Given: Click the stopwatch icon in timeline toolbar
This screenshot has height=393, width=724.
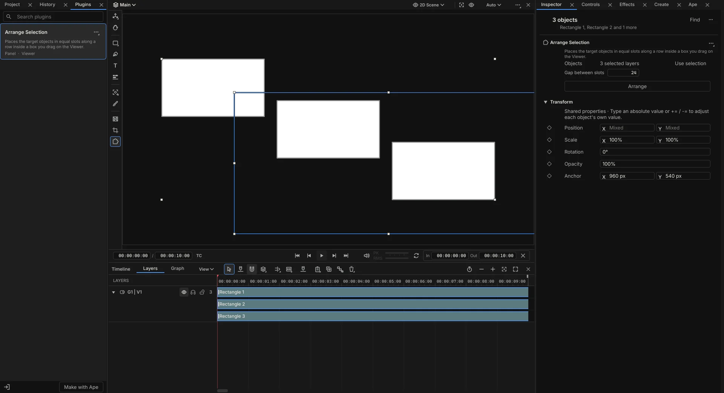Looking at the screenshot, I should (x=469, y=269).
